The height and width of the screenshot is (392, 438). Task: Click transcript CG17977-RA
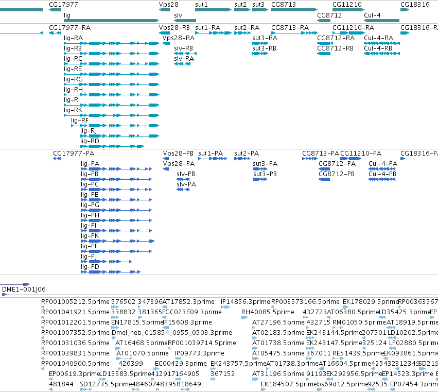[55, 33]
